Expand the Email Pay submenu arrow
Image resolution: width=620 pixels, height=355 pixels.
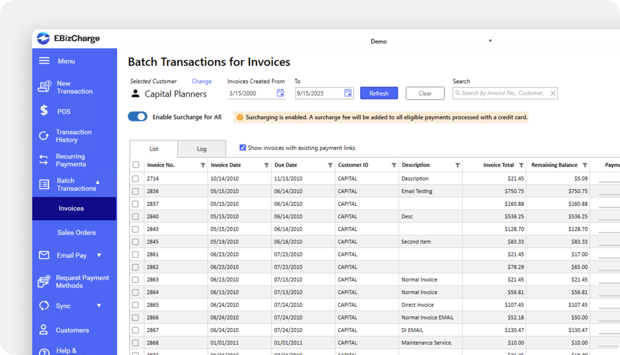pos(99,255)
